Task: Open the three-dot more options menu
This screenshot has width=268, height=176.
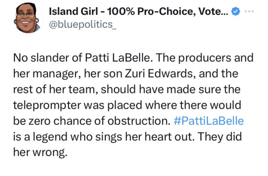Action: pos(249,11)
